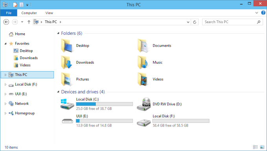Go forward with the Forward arrow button
267x151 pixels.
point(15,22)
